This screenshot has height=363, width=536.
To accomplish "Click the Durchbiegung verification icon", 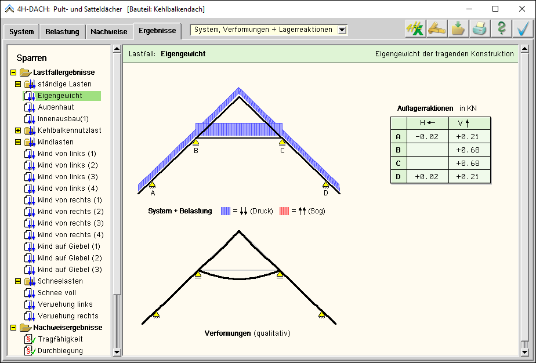I will [30, 351].
